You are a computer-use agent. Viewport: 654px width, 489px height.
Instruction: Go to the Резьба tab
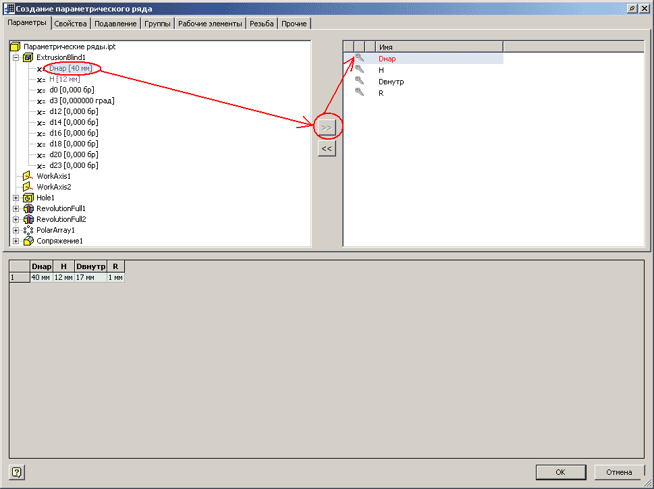(261, 24)
